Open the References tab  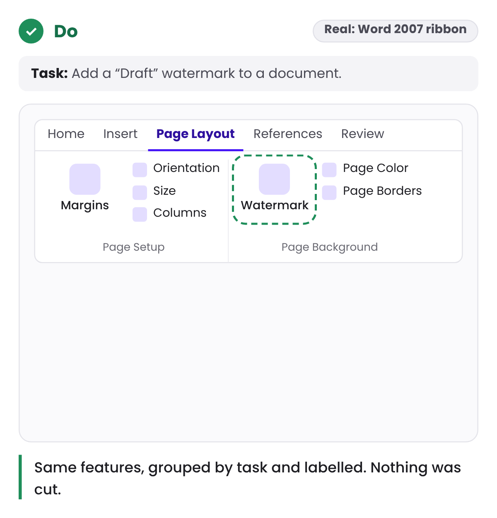coord(288,134)
